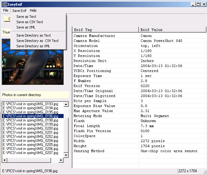Open the Help menu
The height and width of the screenshot is (175, 208).
point(33,10)
